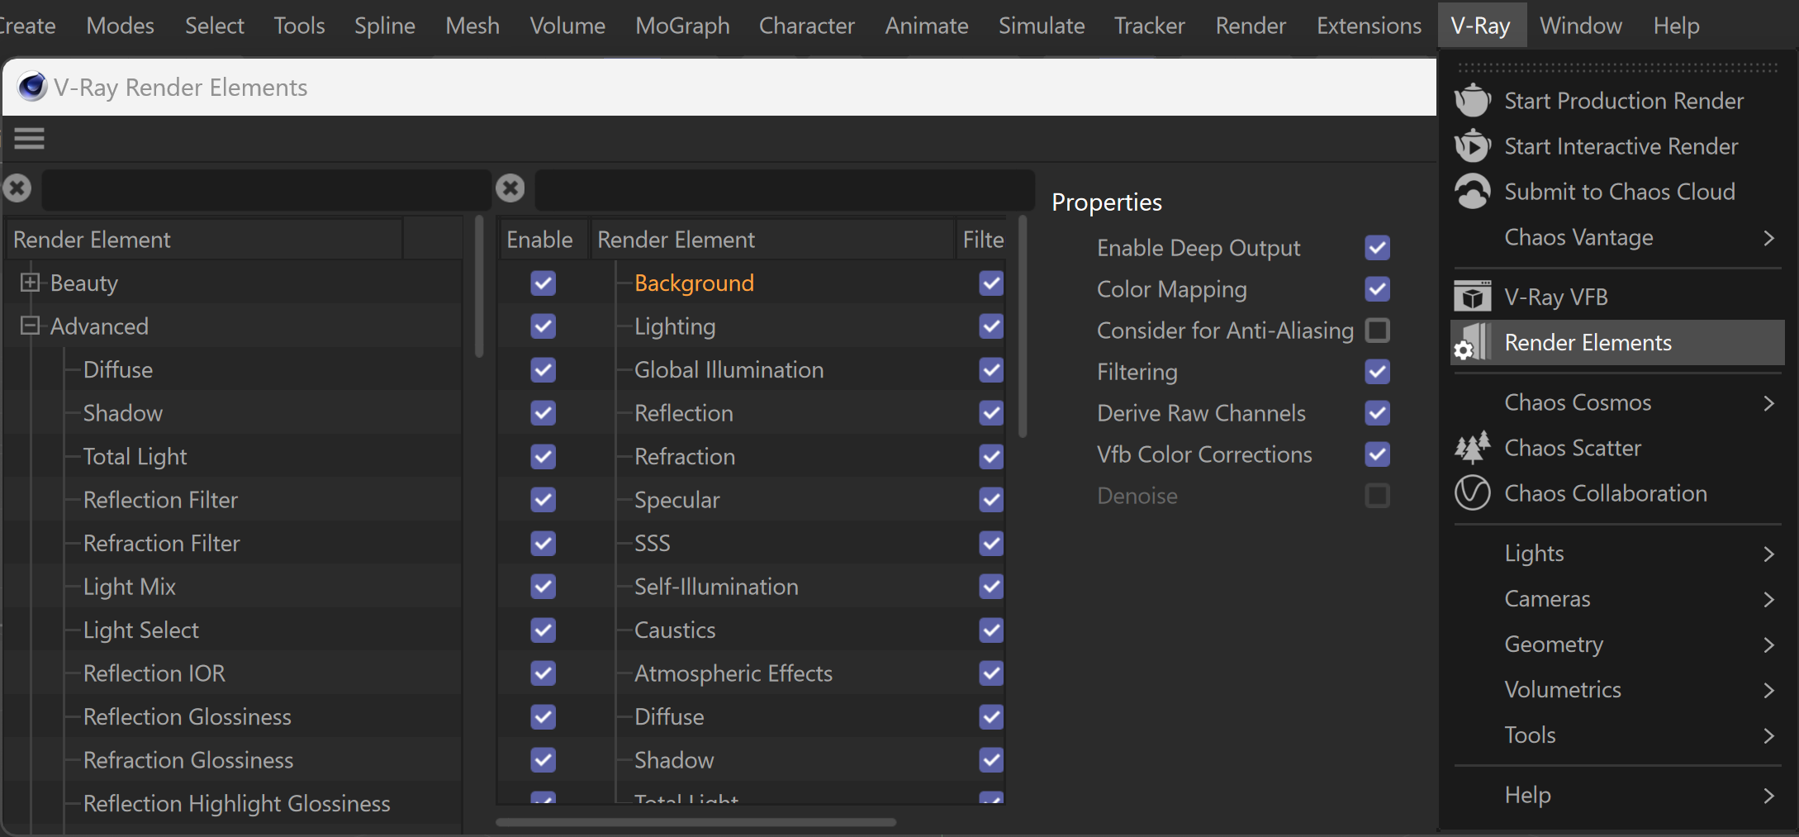This screenshot has height=837, width=1799.
Task: Open the hamburger menu in Render Elements window
Action: click(x=29, y=139)
